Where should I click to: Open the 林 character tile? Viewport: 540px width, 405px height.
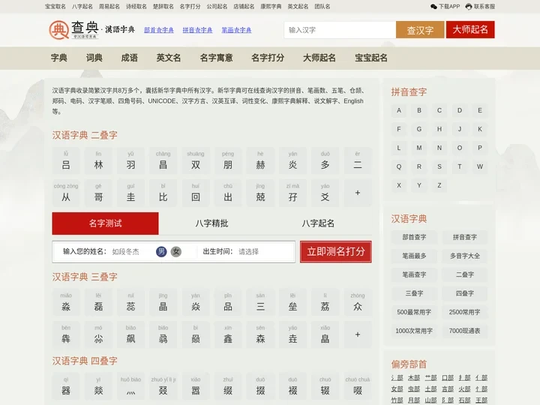[98, 160]
